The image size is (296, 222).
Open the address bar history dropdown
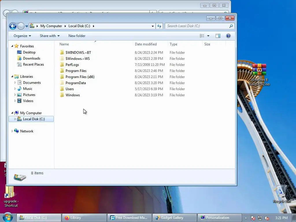click(x=153, y=26)
